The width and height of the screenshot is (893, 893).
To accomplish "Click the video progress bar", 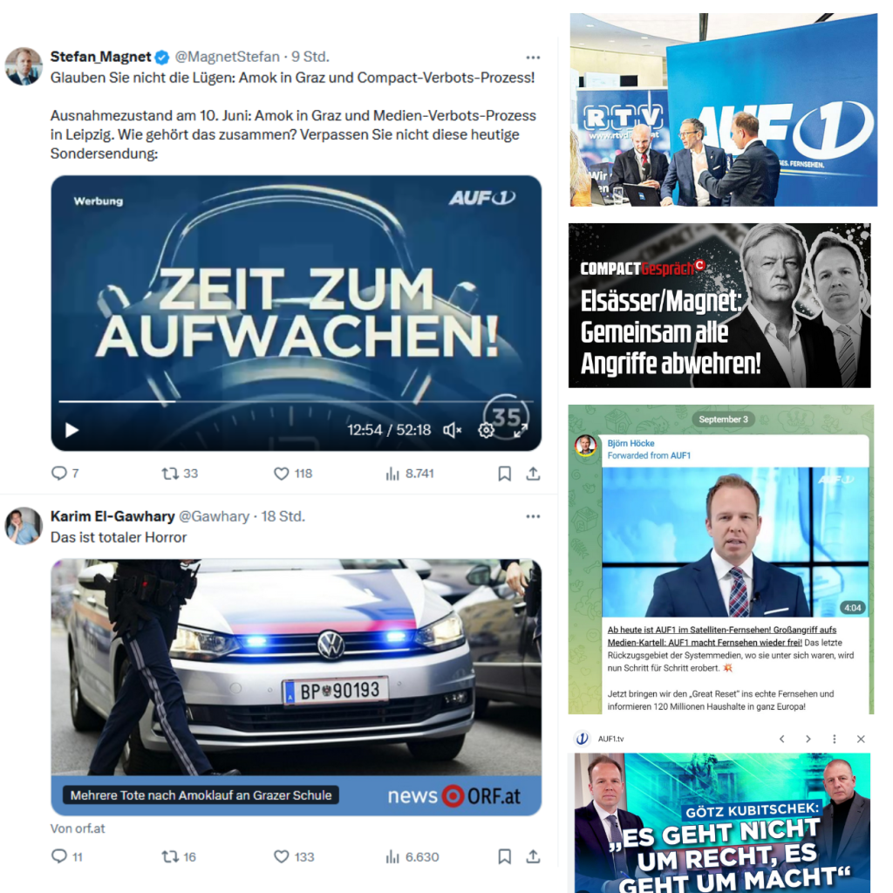I will pyautogui.click(x=296, y=401).
